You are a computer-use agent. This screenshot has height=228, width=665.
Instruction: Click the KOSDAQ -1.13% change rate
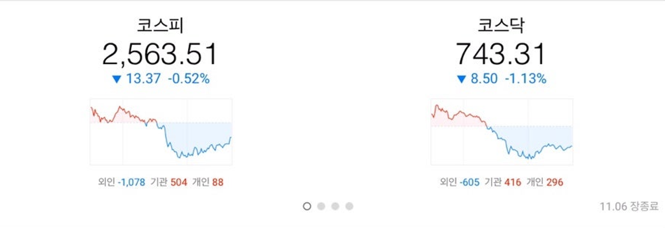(525, 79)
